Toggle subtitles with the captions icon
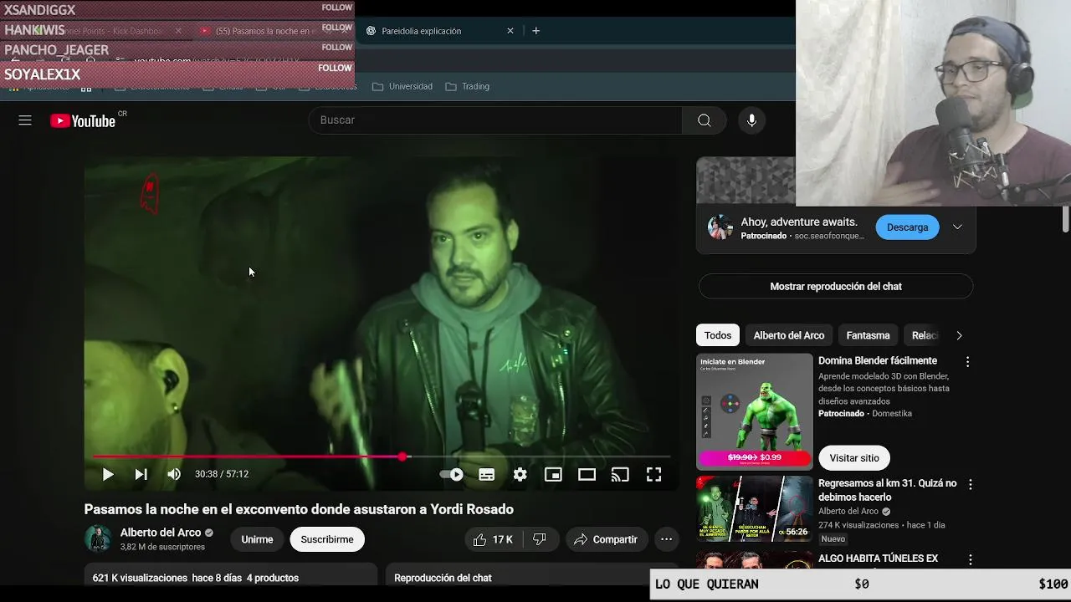Image resolution: width=1071 pixels, height=602 pixels. click(x=486, y=474)
